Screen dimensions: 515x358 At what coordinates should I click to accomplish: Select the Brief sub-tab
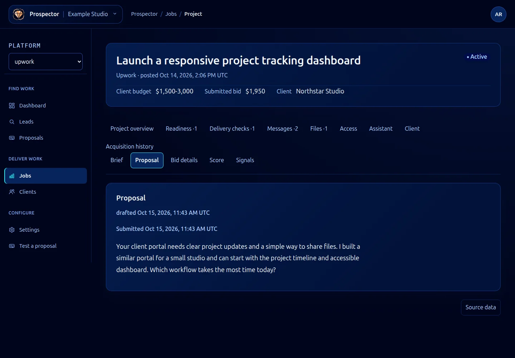pyautogui.click(x=117, y=160)
